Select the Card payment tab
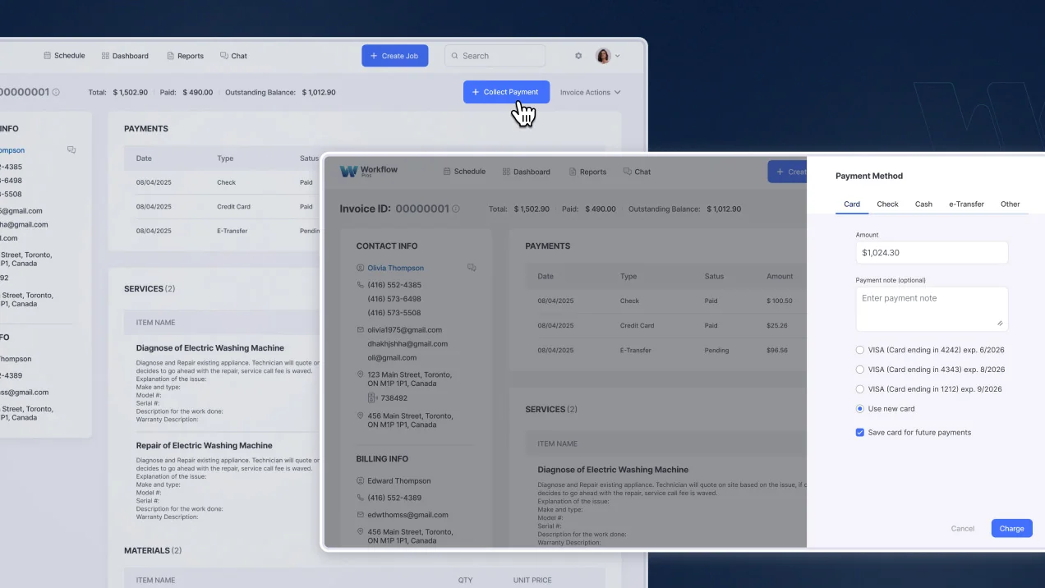This screenshot has width=1045, height=588. pos(852,204)
